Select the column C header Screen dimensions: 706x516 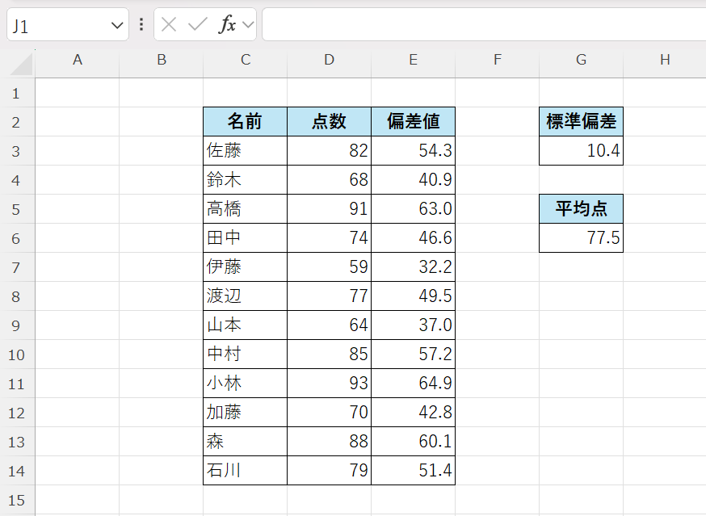[246, 60]
